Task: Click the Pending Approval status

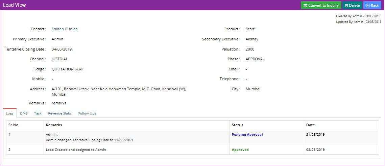Action: 247,135
